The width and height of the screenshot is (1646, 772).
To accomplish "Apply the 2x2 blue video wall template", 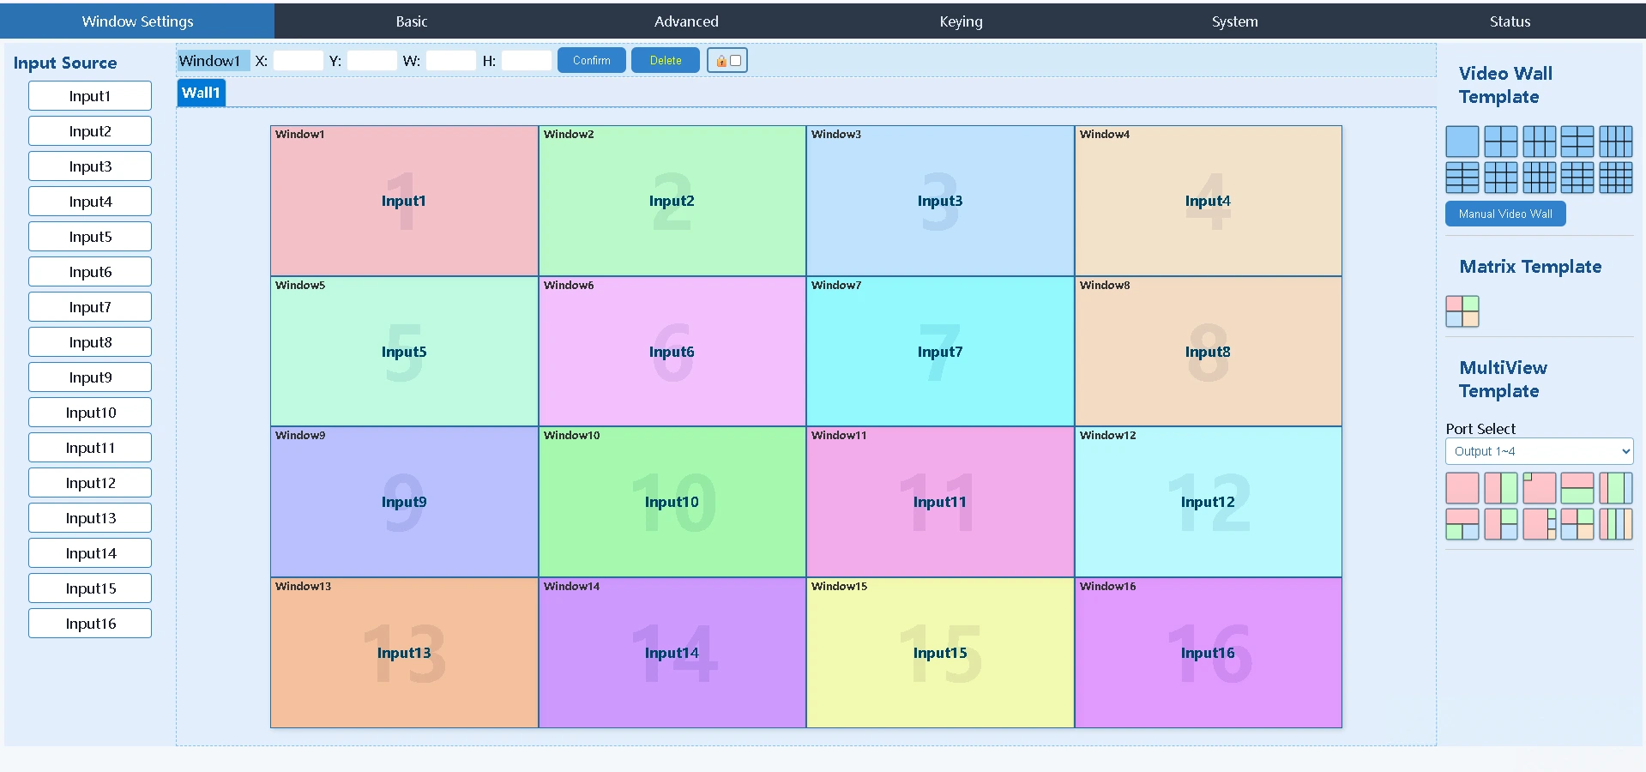I will tap(1501, 142).
